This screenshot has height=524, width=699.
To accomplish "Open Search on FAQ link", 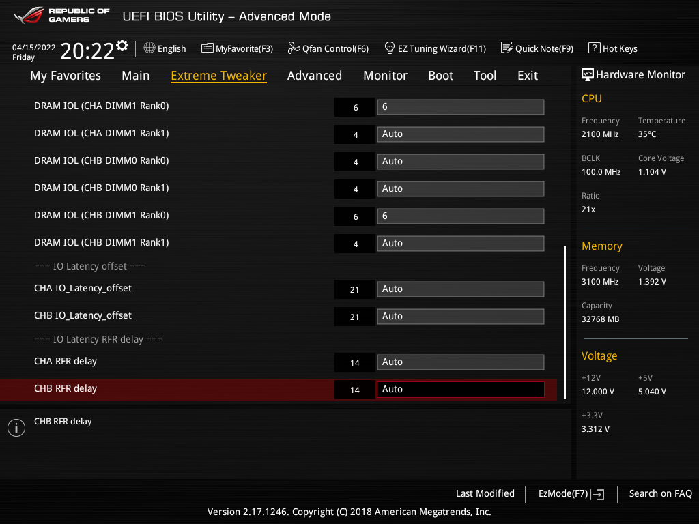I will [x=660, y=494].
